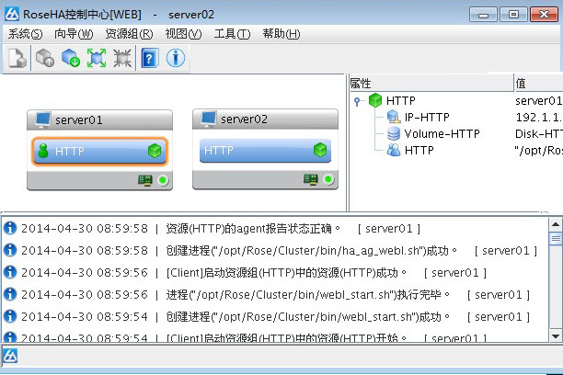Image resolution: width=563 pixels, height=375 pixels.
Task: Click the HTTP application users icon in tree
Action: tap(394, 150)
